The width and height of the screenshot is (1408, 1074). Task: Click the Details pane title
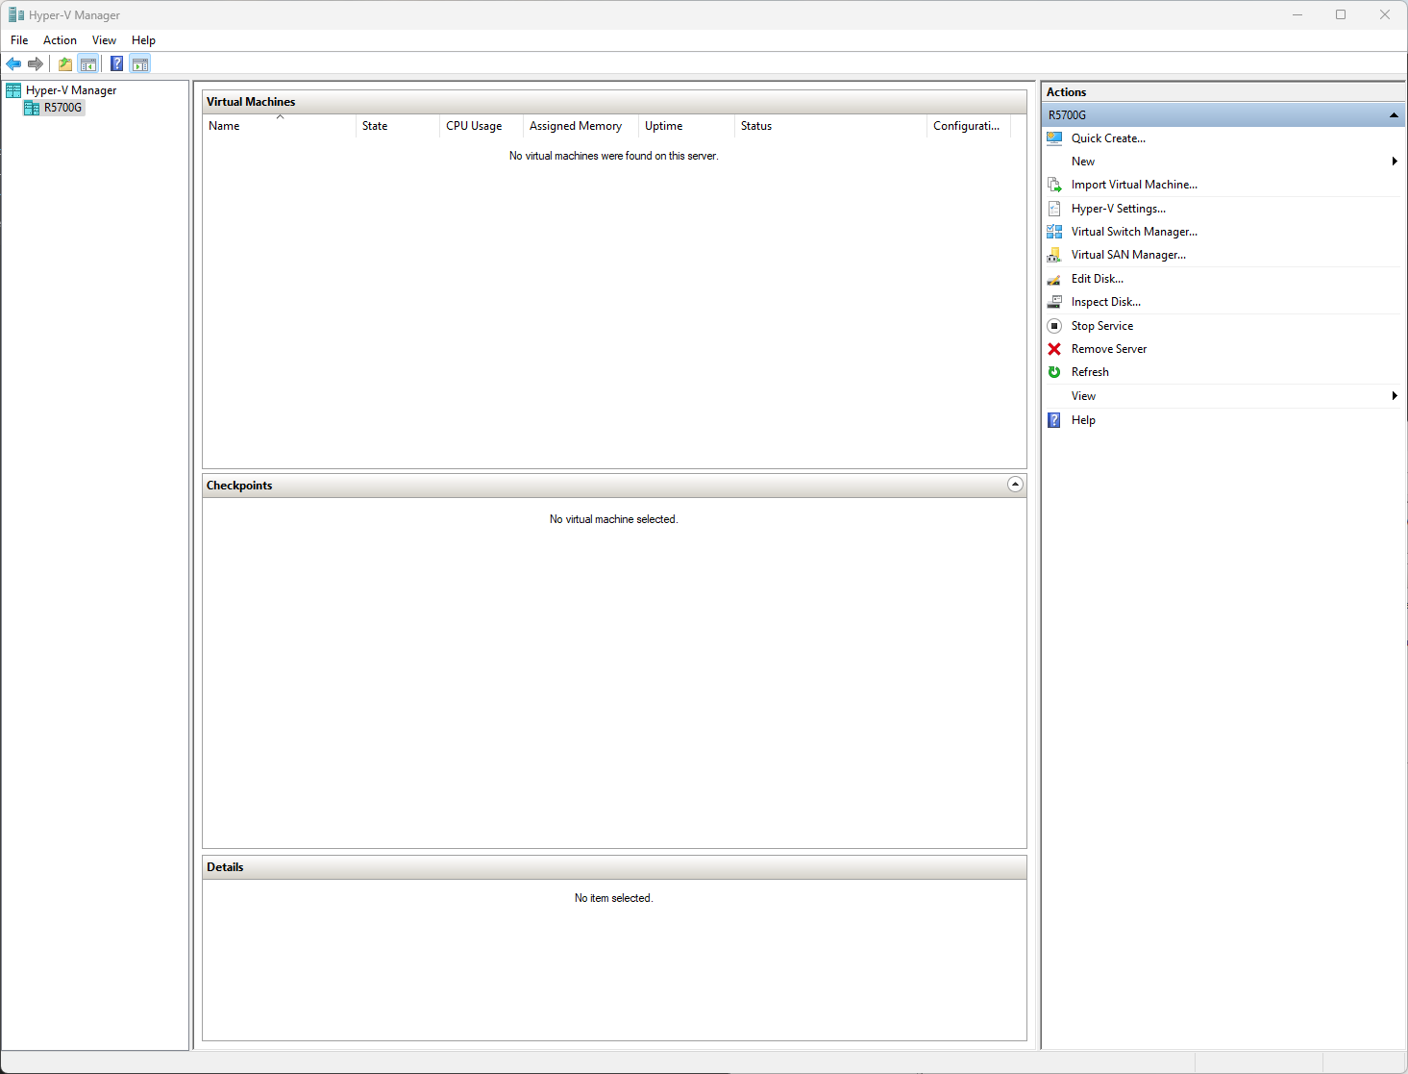(225, 867)
